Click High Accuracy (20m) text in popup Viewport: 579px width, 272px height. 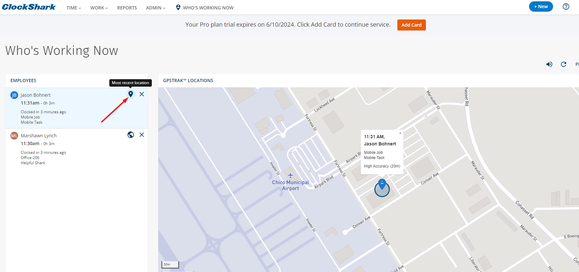[382, 166]
